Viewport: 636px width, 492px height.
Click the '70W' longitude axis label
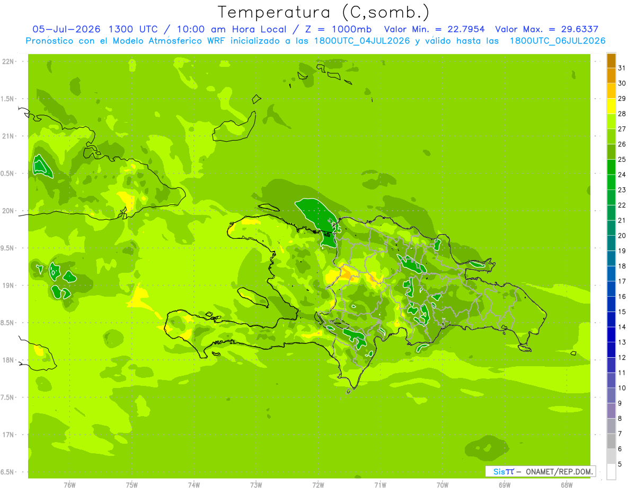[443, 485]
